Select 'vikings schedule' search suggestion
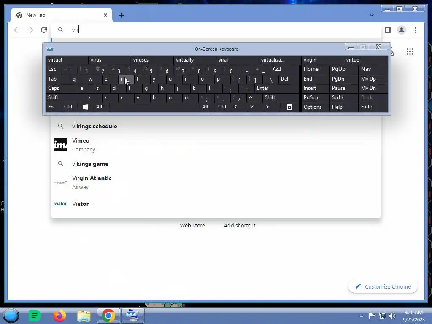Viewport: 432px width, 324px height. (216, 127)
